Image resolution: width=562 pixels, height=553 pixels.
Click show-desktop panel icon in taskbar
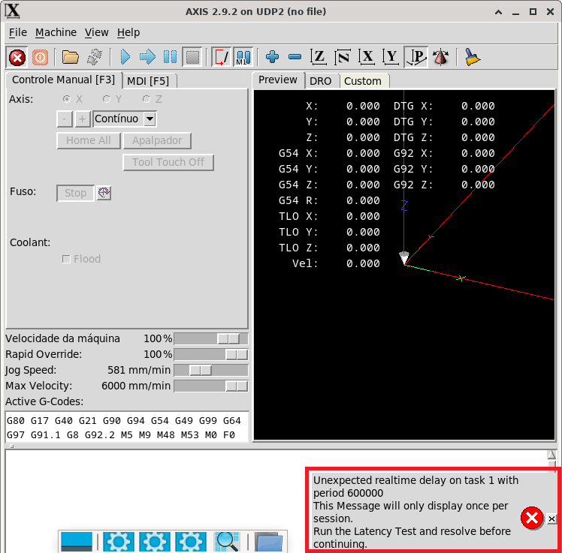pos(77,542)
